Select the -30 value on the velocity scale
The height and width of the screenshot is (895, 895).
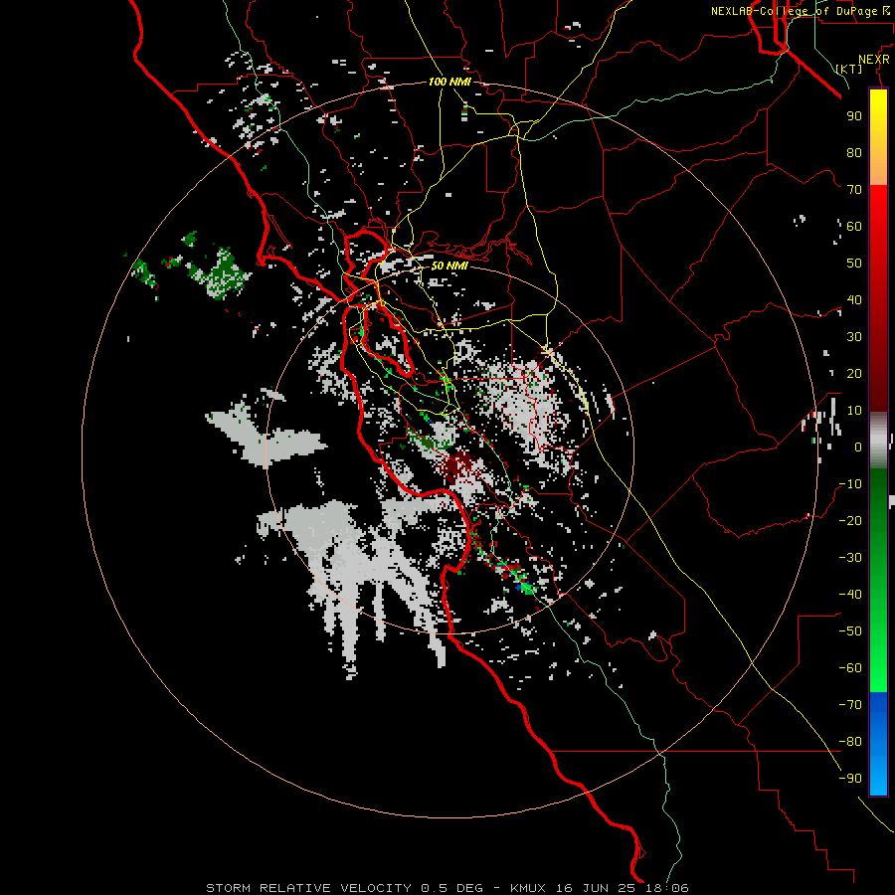coord(850,558)
